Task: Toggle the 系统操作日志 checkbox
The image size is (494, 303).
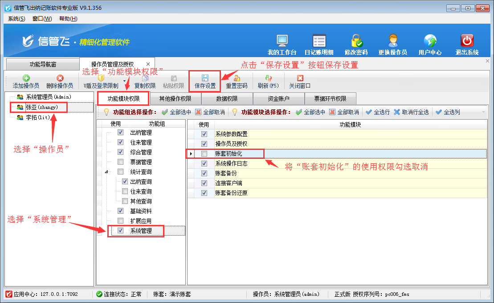Action: click(204, 164)
